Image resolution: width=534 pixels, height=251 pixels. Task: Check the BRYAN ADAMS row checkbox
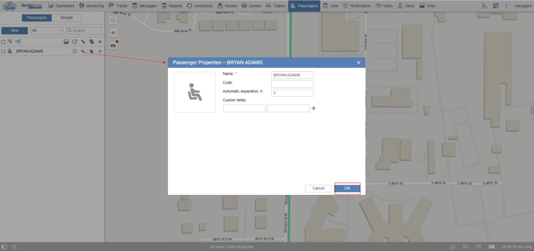pyautogui.click(x=3, y=51)
